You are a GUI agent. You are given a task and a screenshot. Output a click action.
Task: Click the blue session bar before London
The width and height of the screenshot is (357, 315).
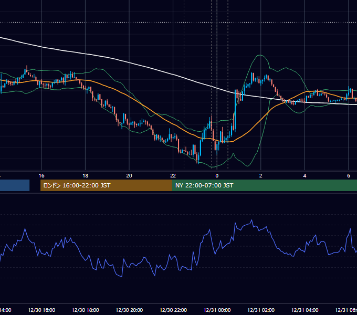pyautogui.click(x=15, y=185)
